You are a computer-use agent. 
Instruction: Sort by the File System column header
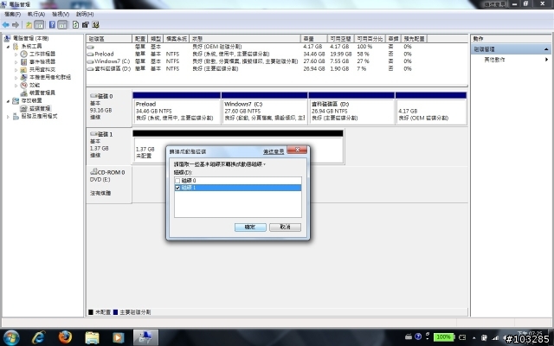tap(177, 38)
